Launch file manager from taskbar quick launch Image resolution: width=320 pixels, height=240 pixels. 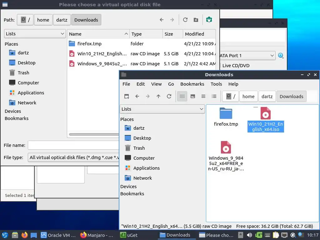15,235
